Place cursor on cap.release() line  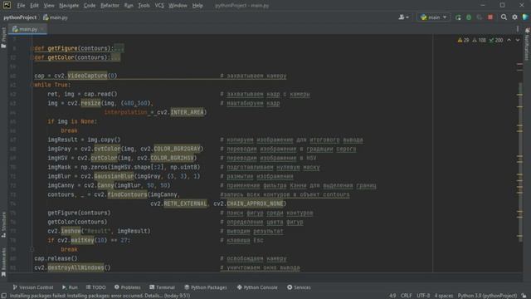click(56, 258)
